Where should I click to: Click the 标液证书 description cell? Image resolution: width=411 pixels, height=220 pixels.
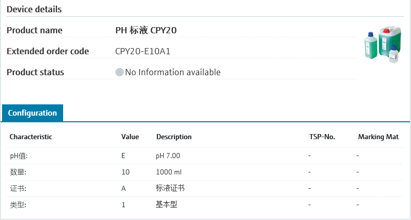(x=170, y=188)
